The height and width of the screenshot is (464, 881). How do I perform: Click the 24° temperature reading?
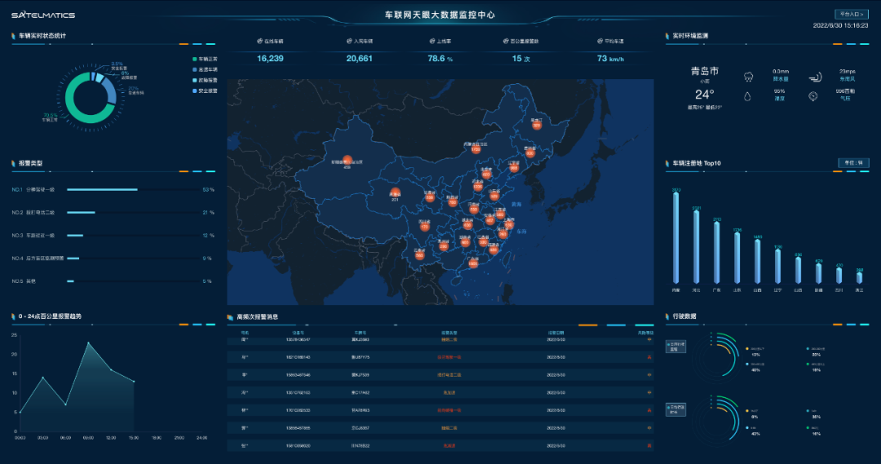coord(705,94)
